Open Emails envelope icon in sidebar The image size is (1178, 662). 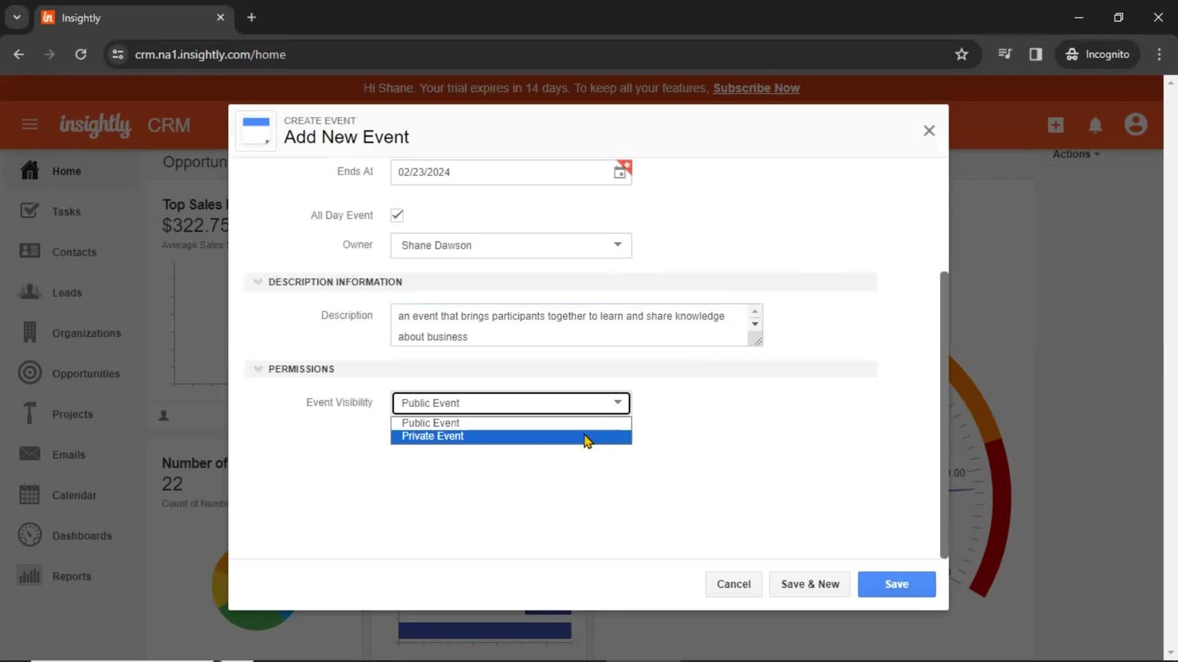(29, 454)
